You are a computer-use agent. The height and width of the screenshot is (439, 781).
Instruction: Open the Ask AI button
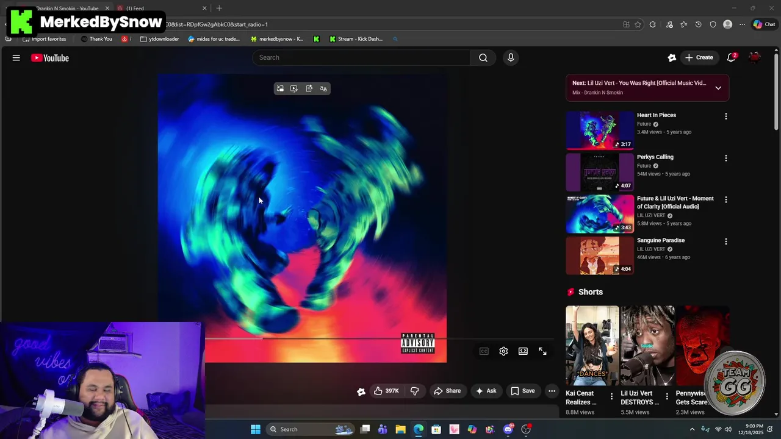pos(486,391)
